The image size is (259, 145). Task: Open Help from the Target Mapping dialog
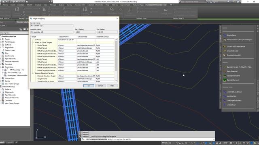click(x=112, y=86)
